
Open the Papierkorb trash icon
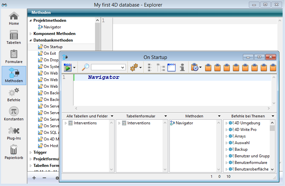coord(14,152)
